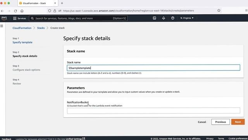Proceed with the orange Next button
248x140 pixels.
pyautogui.click(x=238, y=122)
